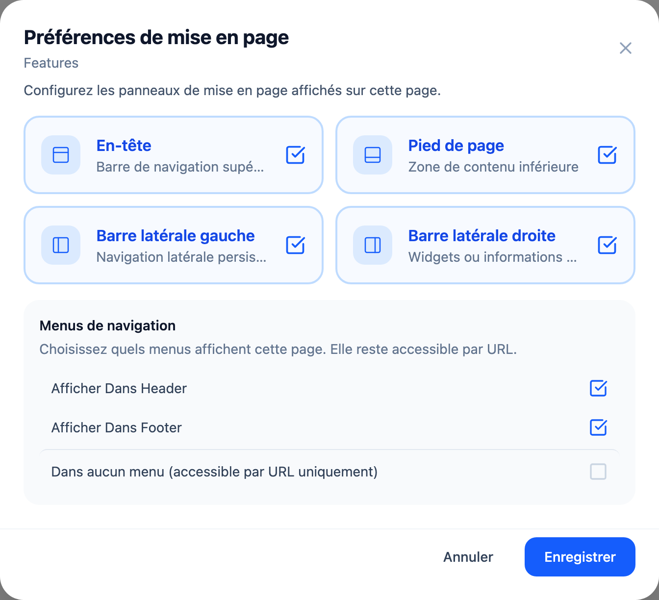Uncheck the Pied de page checkbox

(608, 155)
